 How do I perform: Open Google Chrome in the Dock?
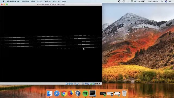[64, 93]
